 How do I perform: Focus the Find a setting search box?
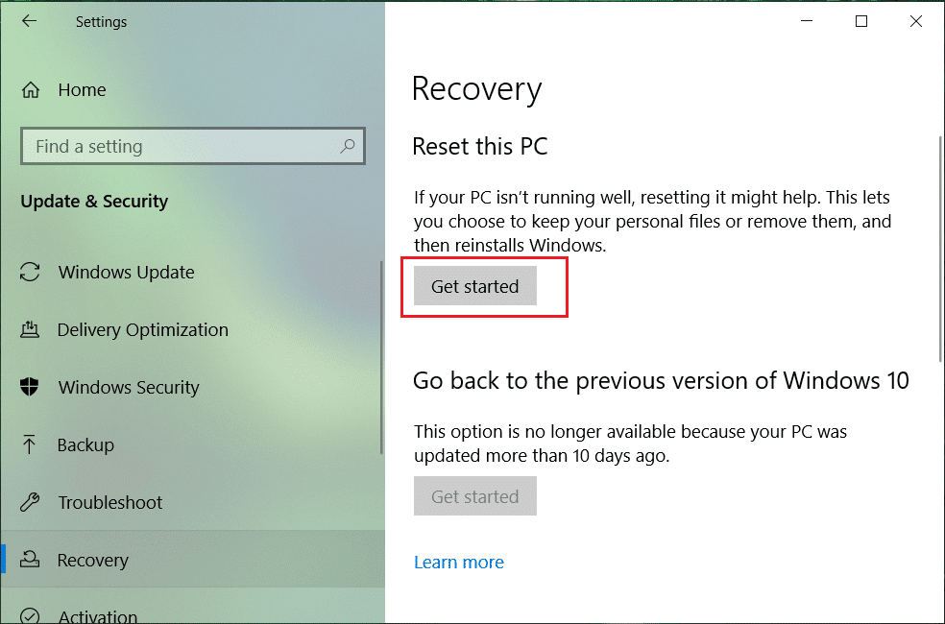(x=182, y=147)
